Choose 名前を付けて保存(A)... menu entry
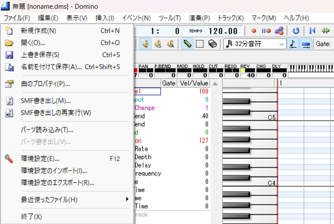Image resolution: width=334 pixels, height=224 pixels. click(x=67, y=67)
